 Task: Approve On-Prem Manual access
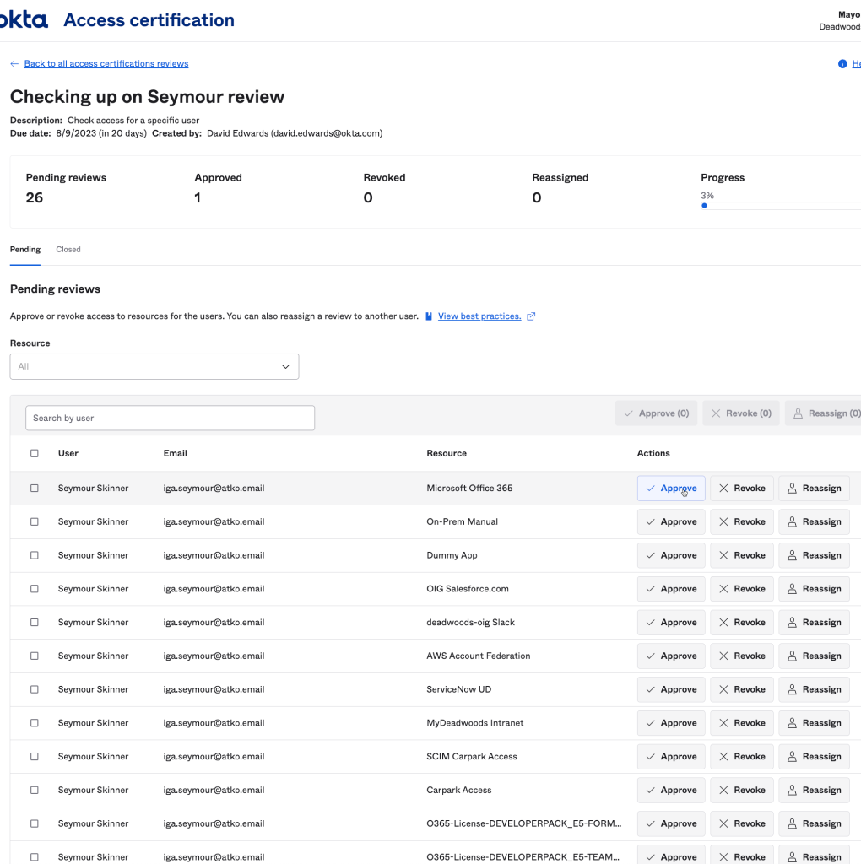671,521
